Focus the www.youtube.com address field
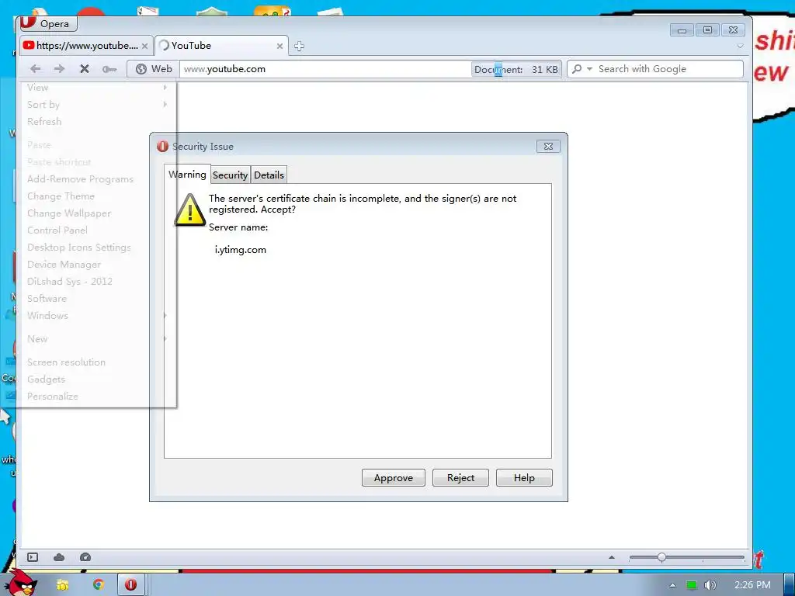The image size is (795, 596). click(x=325, y=69)
